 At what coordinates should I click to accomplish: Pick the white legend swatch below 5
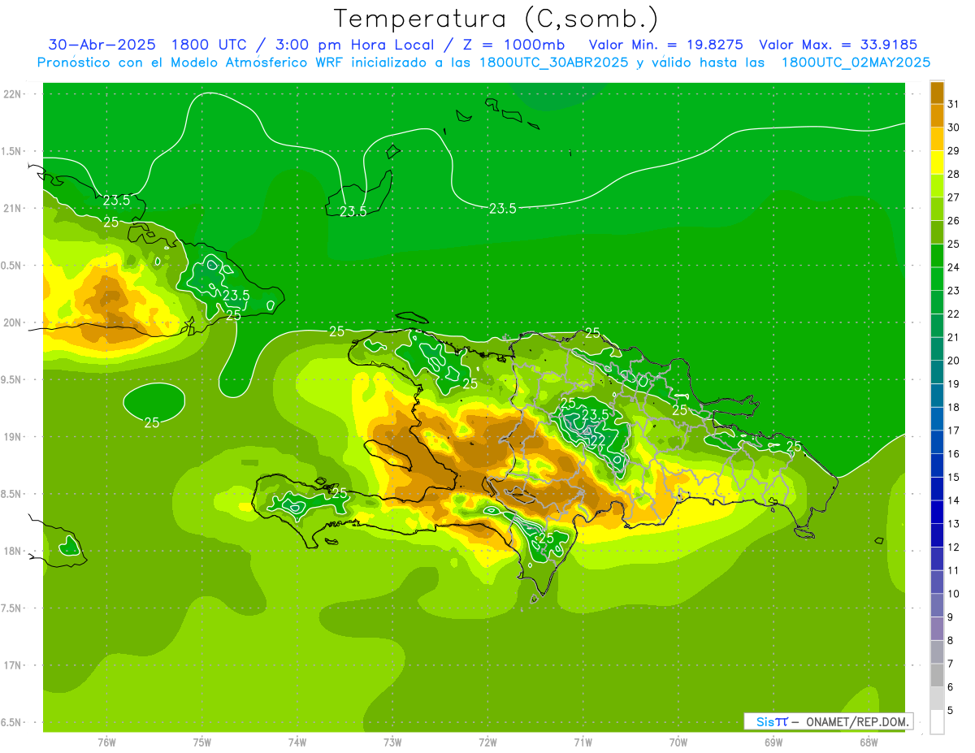pos(937,721)
